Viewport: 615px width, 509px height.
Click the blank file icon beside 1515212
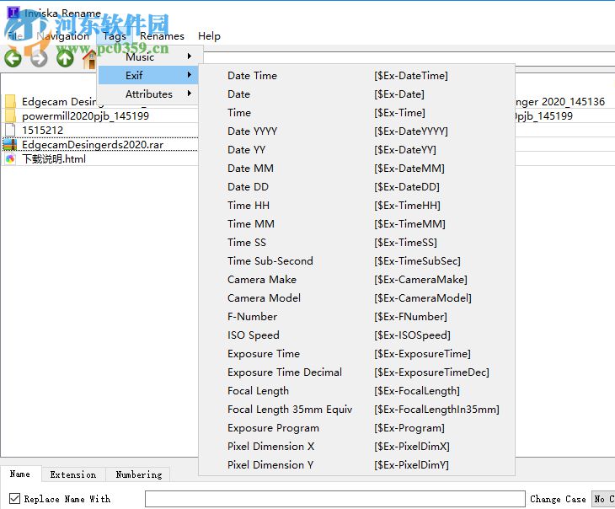10,130
